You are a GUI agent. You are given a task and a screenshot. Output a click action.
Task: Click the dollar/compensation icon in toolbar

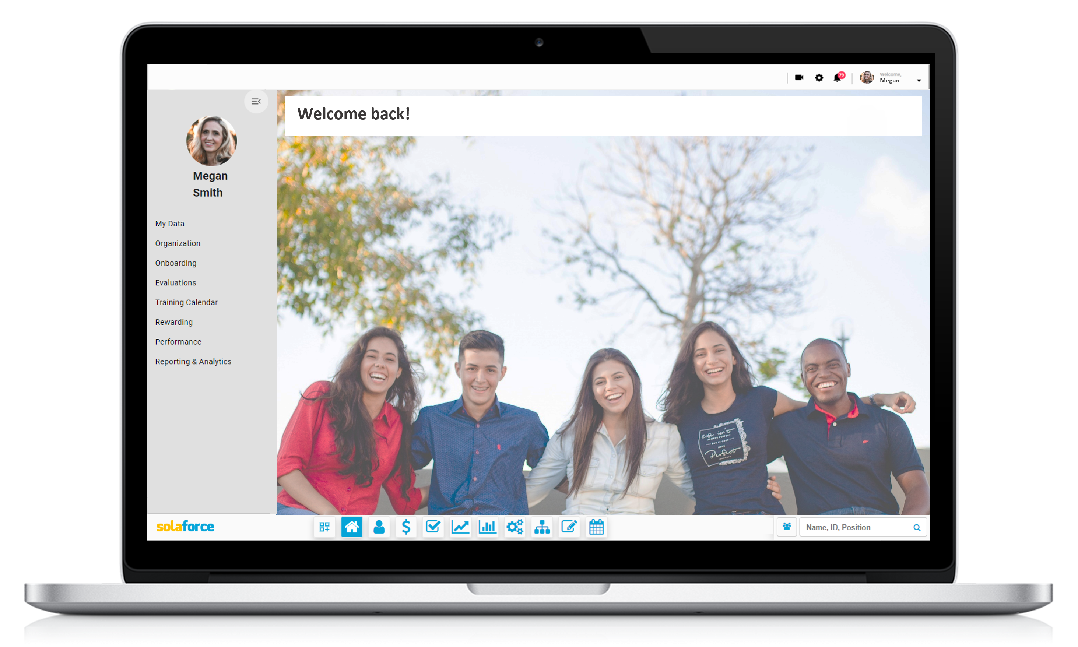coord(406,528)
